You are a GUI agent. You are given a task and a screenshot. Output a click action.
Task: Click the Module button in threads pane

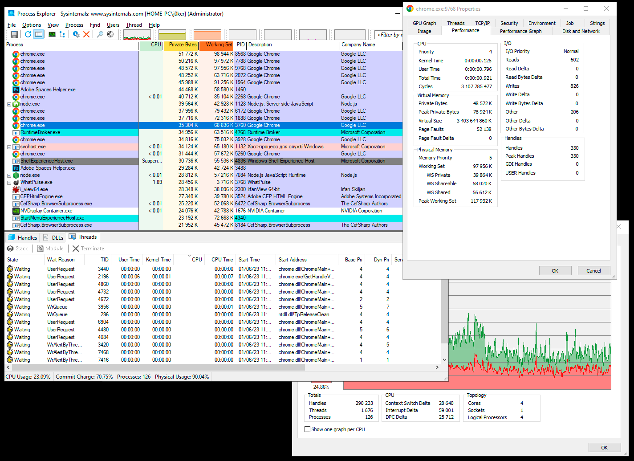point(51,249)
